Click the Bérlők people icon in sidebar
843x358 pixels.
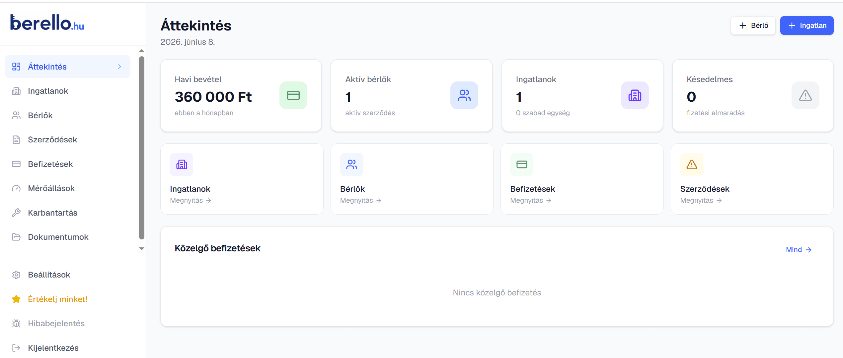(16, 115)
